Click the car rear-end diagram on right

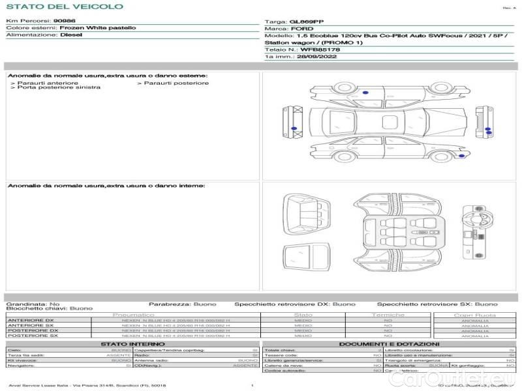pyautogui.click(x=486, y=123)
